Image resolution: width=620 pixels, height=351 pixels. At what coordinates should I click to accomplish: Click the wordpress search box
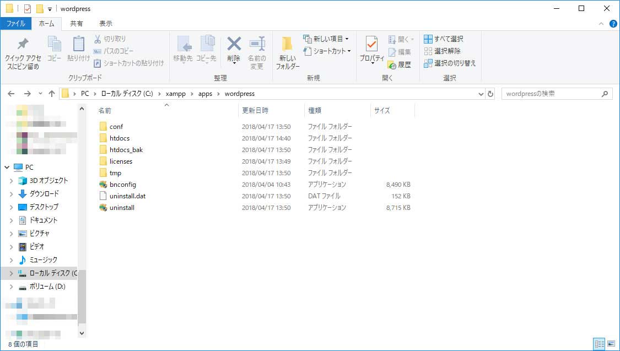[557, 94]
